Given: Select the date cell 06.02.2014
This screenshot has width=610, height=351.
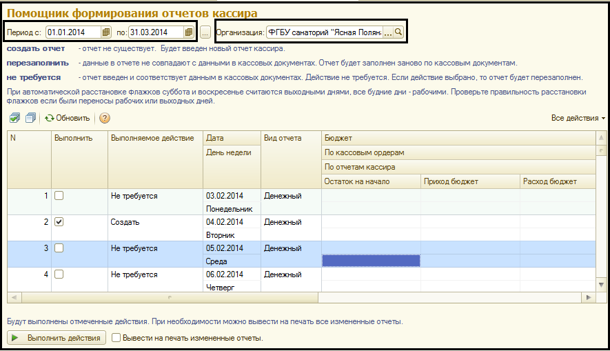Looking at the screenshot, I should point(232,274).
